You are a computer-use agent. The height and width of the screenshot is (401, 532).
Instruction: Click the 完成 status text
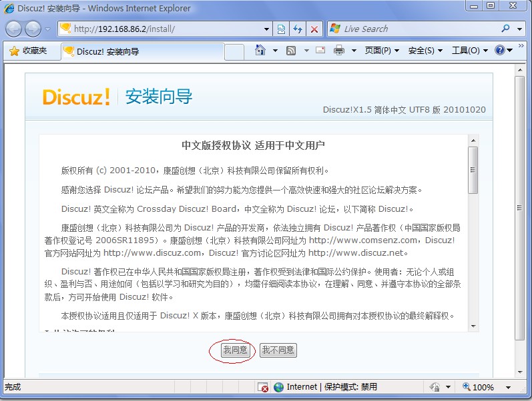pos(13,387)
